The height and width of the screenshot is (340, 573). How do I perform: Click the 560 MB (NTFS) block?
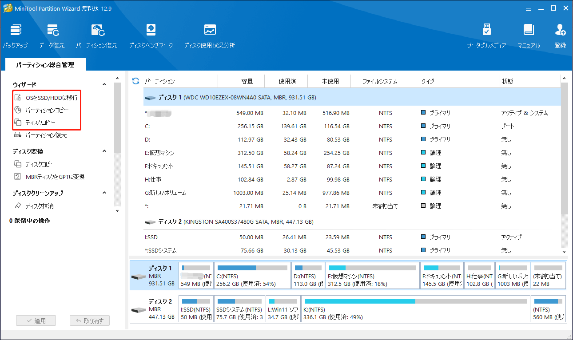click(548, 309)
